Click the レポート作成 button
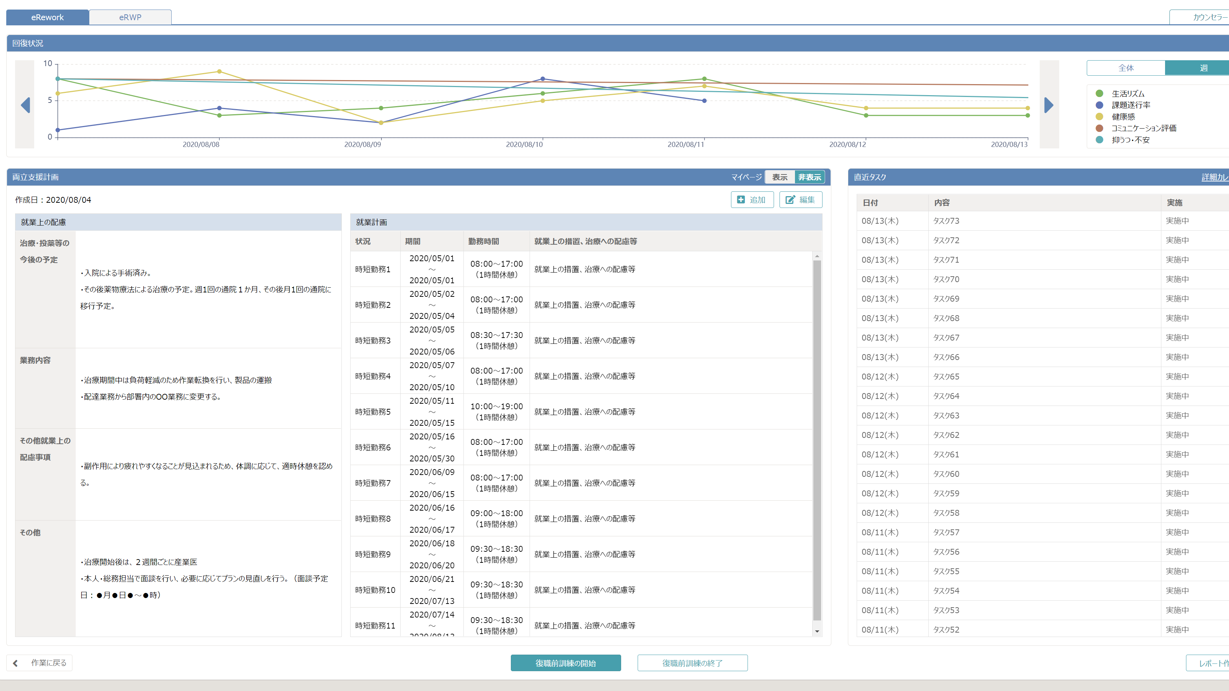The width and height of the screenshot is (1229, 691). click(1208, 663)
